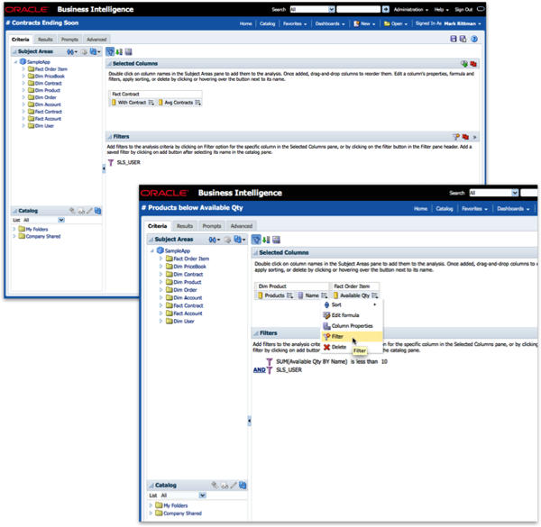Image resolution: width=541 pixels, height=527 pixels.
Task: Click selection steps icon in front window toolbar
Action: (x=277, y=240)
